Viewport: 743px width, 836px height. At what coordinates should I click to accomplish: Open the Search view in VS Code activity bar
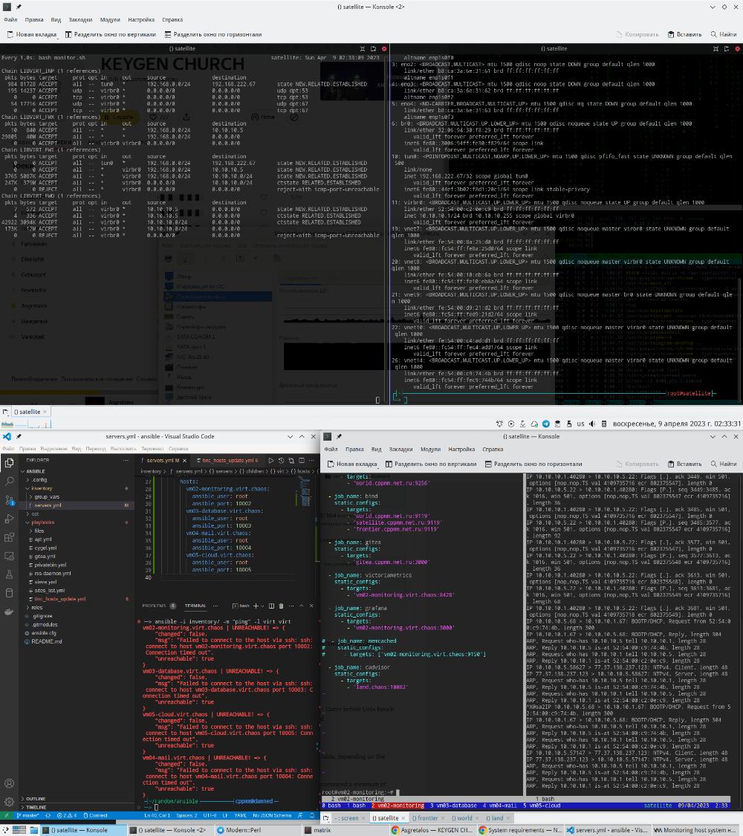point(9,482)
